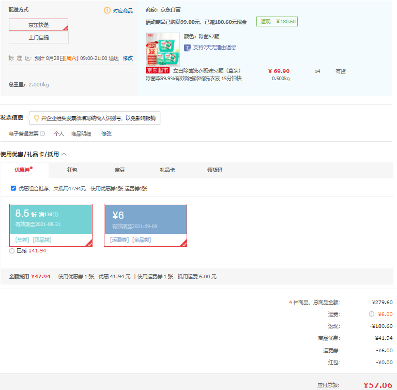Click 修改 next to delivery time

(x=128, y=58)
